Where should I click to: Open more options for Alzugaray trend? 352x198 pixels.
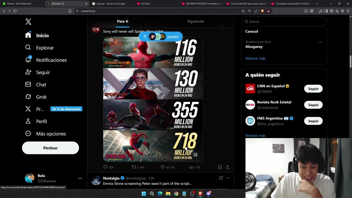320,42
